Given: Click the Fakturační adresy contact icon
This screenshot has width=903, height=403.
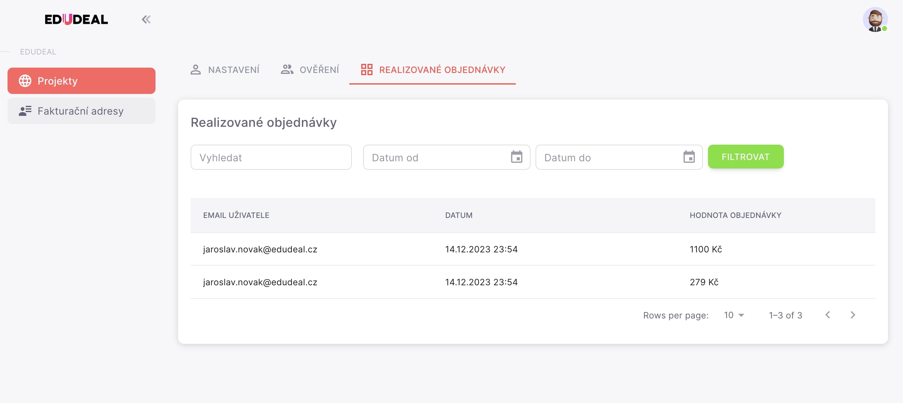Looking at the screenshot, I should [25, 111].
